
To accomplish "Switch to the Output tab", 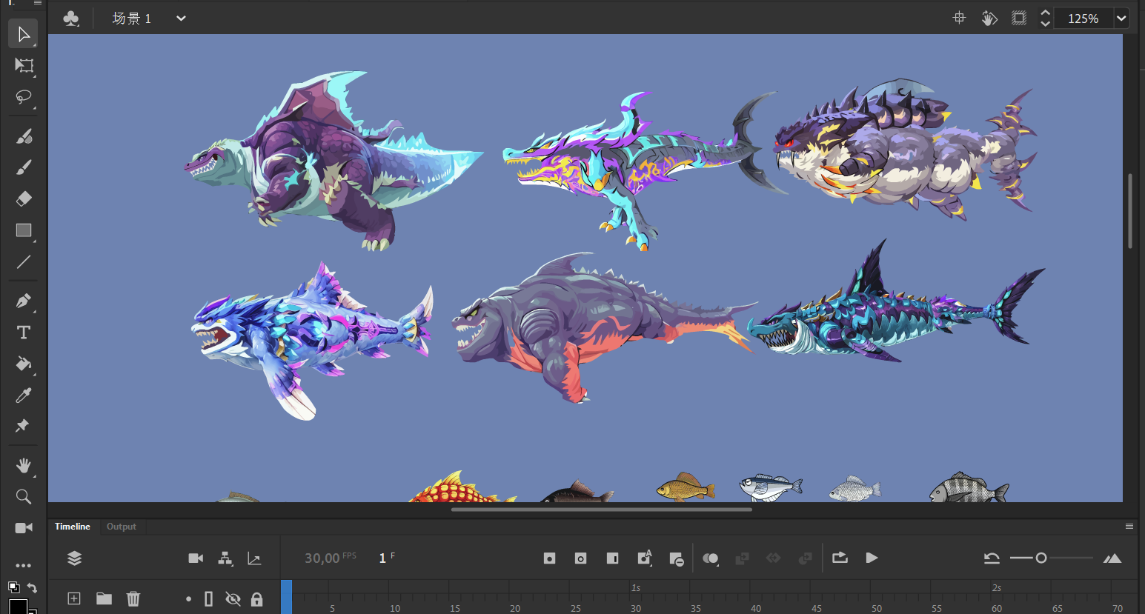I will point(121,527).
